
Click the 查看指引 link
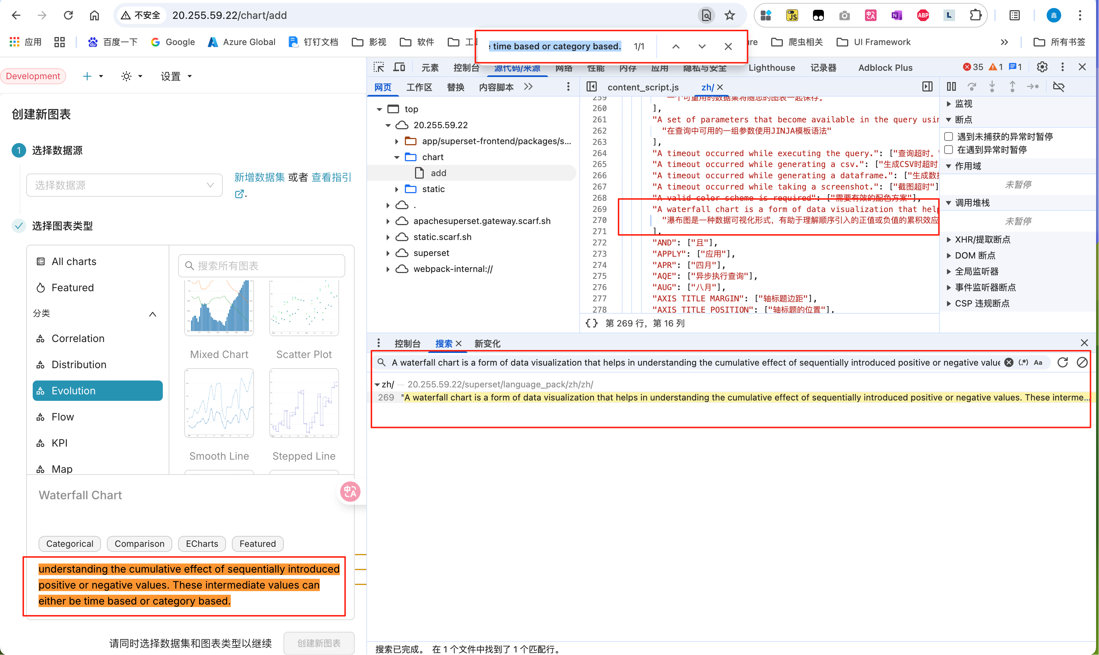tap(331, 178)
